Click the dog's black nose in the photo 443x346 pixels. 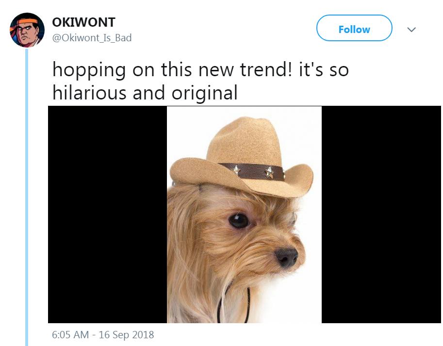[286, 257]
